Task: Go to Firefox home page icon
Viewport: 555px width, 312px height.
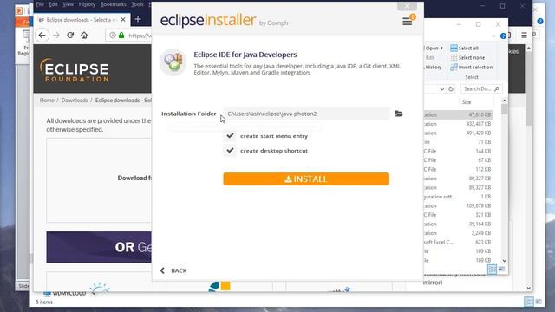Action: click(x=84, y=36)
